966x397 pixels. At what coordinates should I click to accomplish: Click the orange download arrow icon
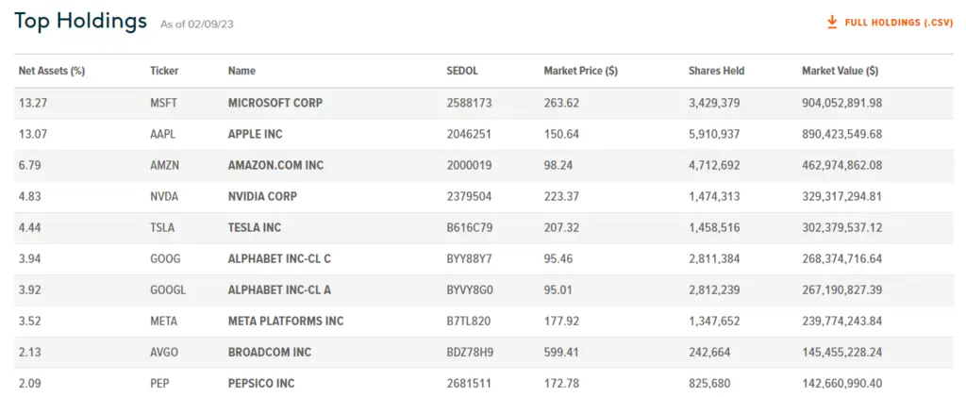832,22
